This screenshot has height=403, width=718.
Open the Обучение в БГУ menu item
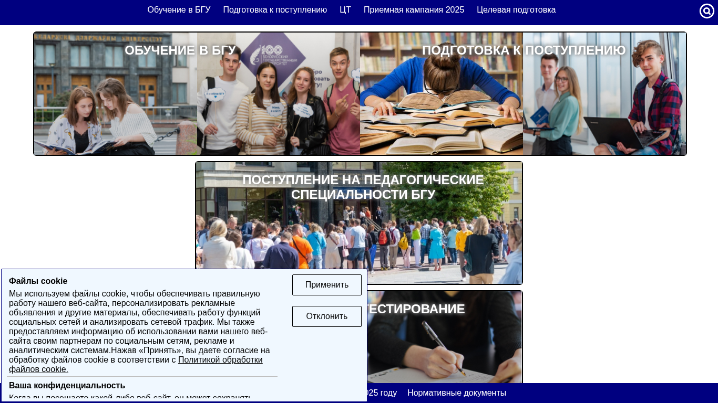click(x=179, y=10)
